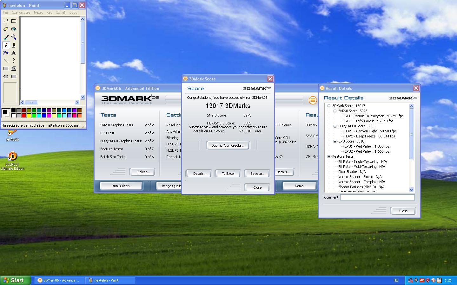Click Close button in Result Details window
The image size is (457, 285).
tap(403, 211)
